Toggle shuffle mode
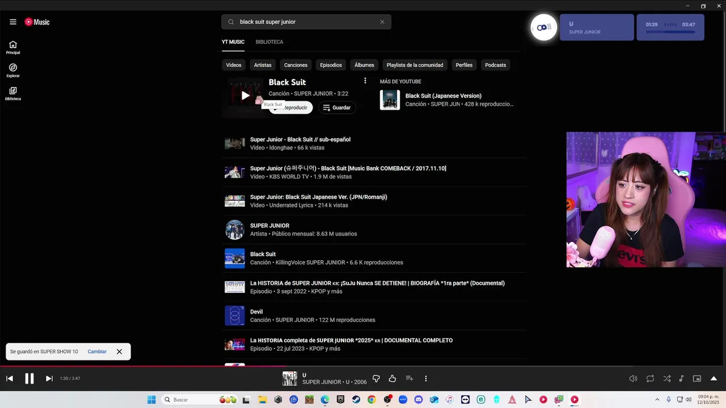726x408 pixels. click(667, 379)
